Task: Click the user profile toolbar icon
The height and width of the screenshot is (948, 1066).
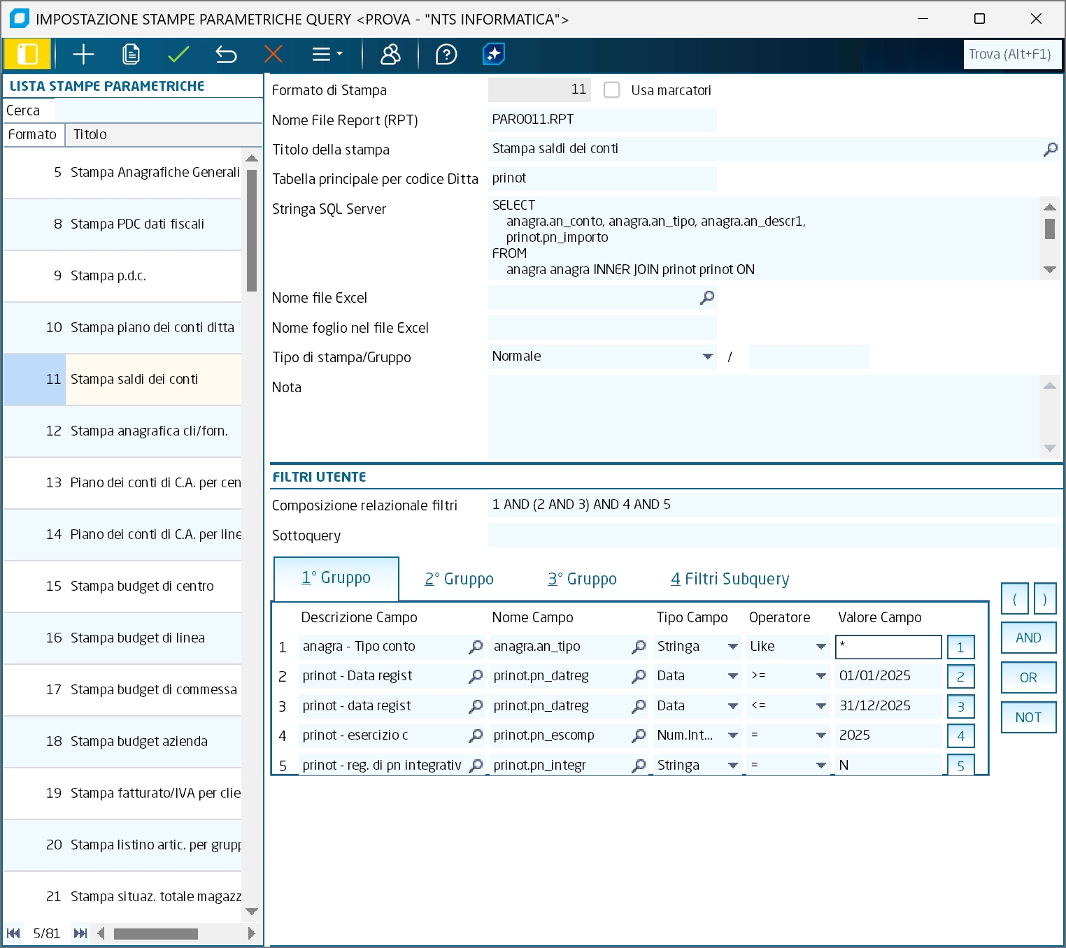Action: click(x=390, y=55)
